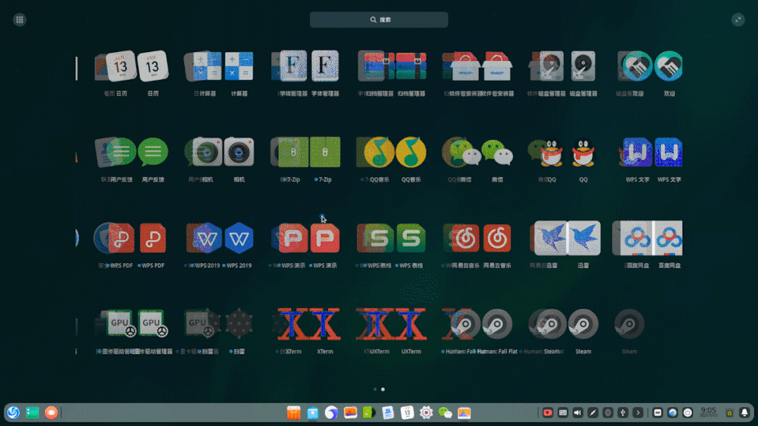
Task: Launch the 7-Zip application
Action: coord(325,152)
